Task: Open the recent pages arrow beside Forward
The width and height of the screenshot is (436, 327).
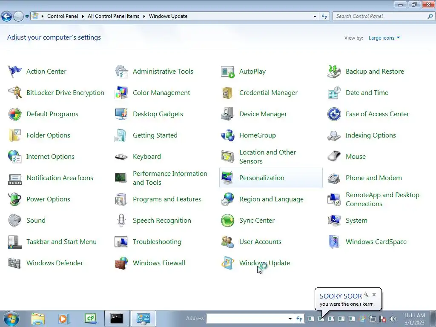Action: pos(27,17)
